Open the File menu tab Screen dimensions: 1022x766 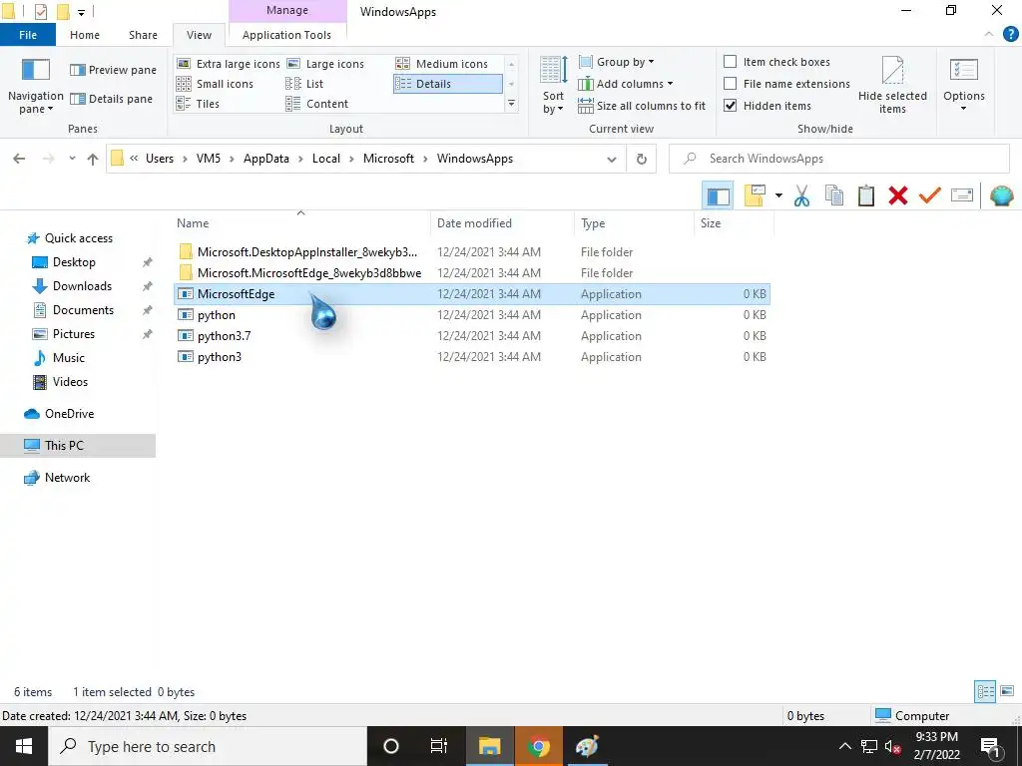(28, 35)
